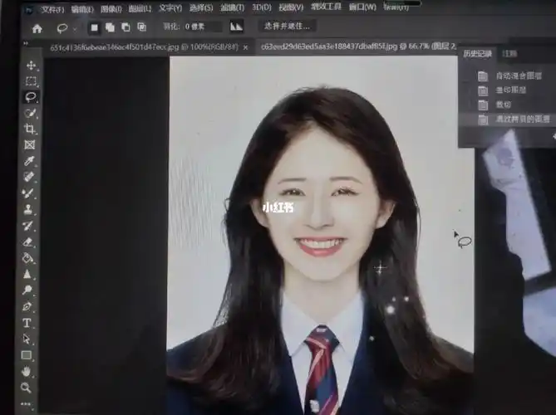
Task: Select the Path Selection tool
Action: point(27,339)
